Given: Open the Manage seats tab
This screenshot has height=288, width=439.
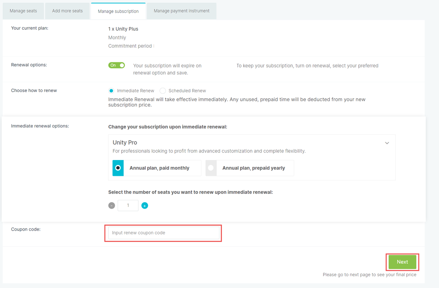Looking at the screenshot, I should [23, 11].
